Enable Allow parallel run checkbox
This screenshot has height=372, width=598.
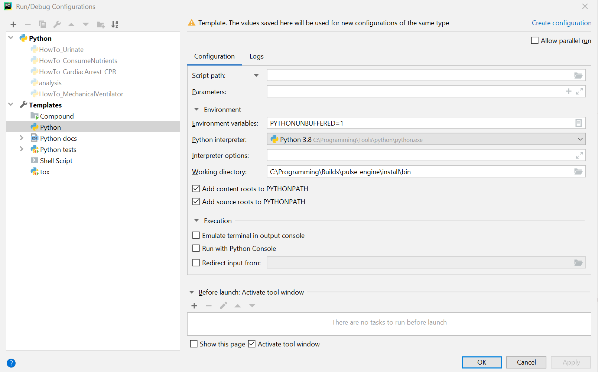[x=535, y=41]
